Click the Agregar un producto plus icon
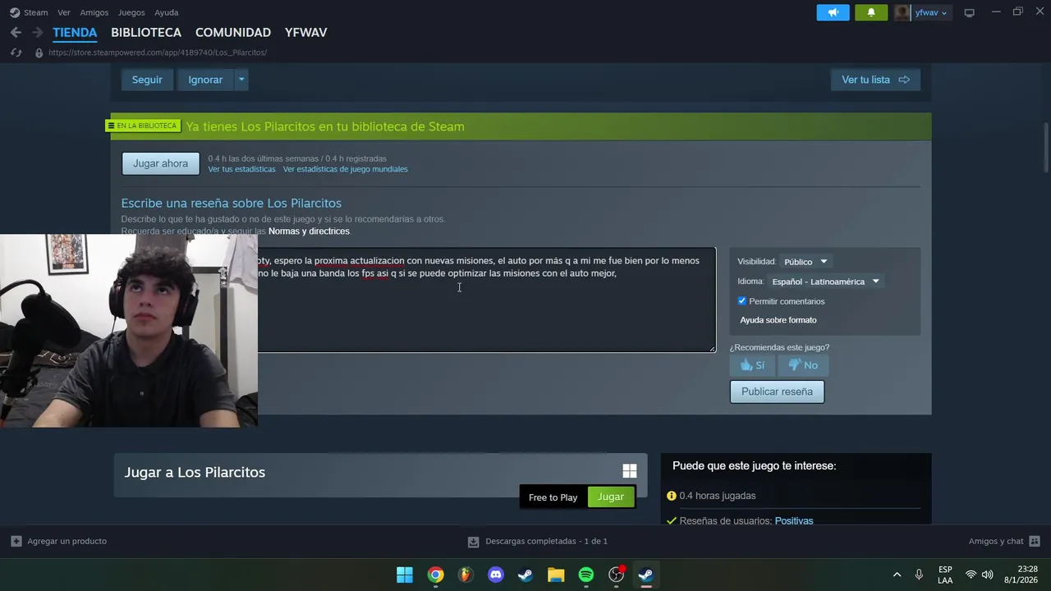The height and width of the screenshot is (591, 1051). click(x=16, y=541)
